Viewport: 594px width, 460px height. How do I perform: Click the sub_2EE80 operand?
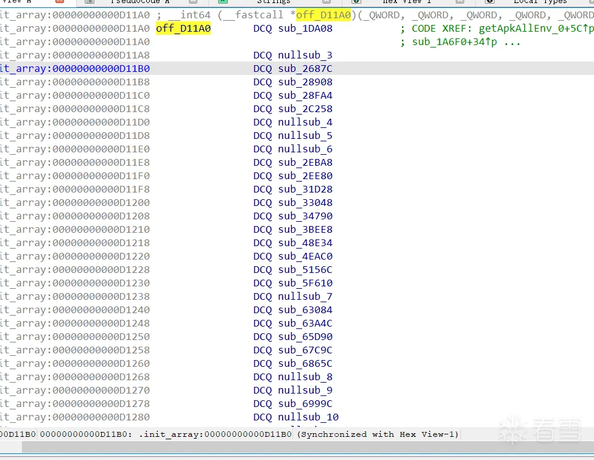pyautogui.click(x=305, y=176)
